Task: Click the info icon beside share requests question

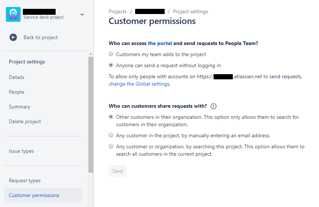Action: pyautogui.click(x=213, y=106)
